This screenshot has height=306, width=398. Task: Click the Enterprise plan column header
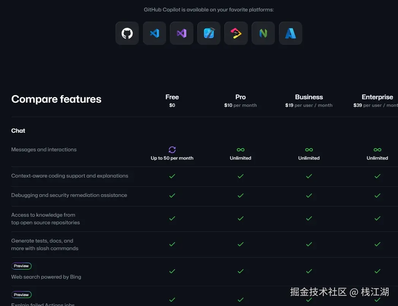coord(377,97)
